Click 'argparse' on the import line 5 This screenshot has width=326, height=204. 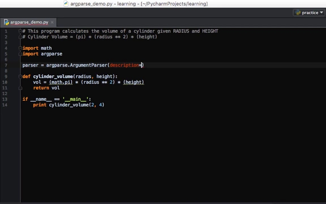51,54
